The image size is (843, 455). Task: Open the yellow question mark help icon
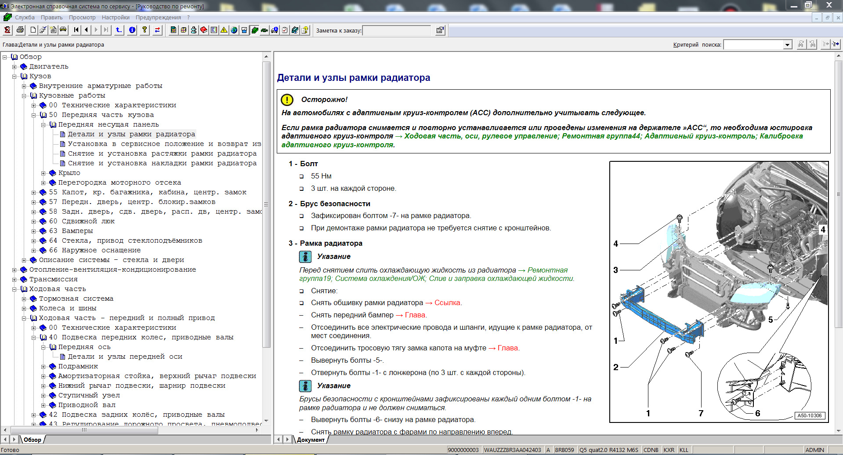click(145, 30)
